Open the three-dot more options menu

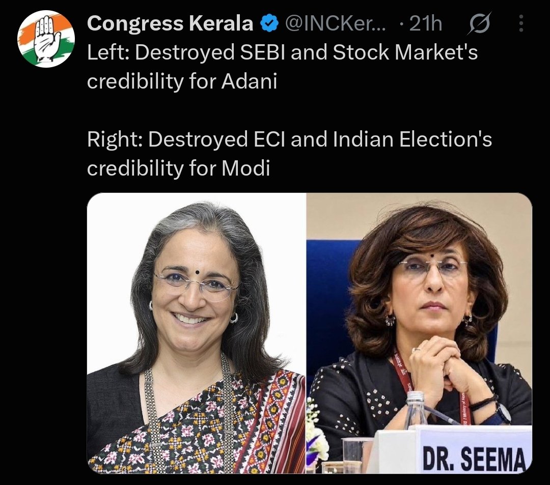[521, 23]
